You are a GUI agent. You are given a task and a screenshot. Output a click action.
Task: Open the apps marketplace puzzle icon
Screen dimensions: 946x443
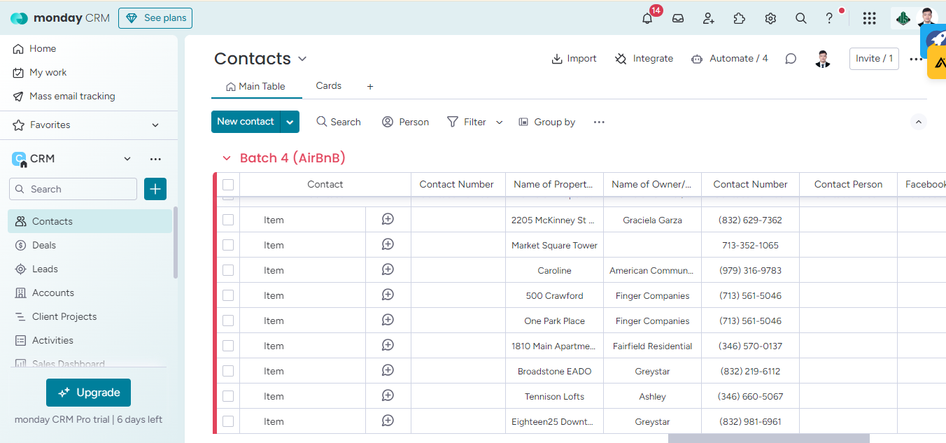click(x=740, y=18)
